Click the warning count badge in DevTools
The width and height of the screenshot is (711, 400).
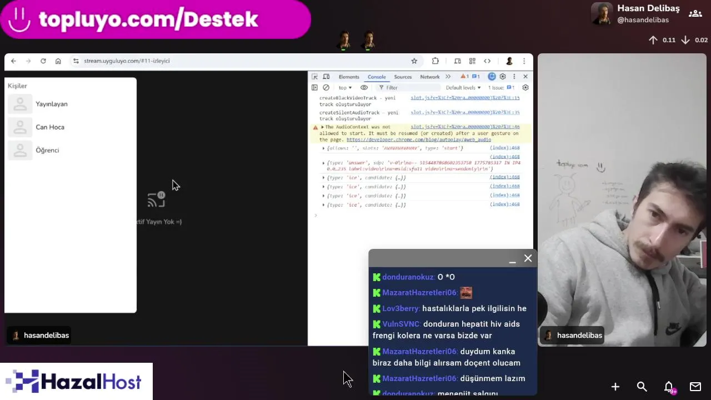[x=465, y=77]
